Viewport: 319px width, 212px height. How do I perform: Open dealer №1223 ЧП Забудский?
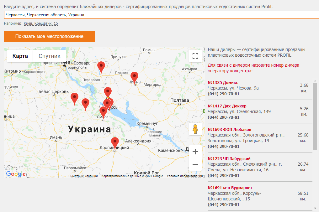point(229,158)
